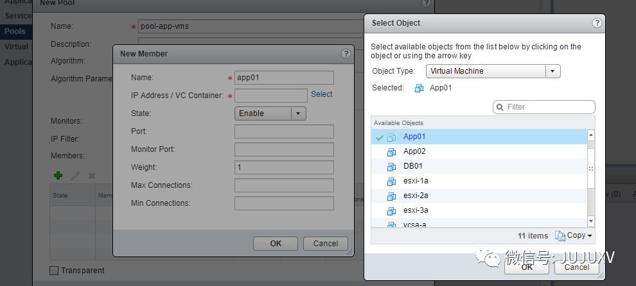This screenshot has width=636, height=286.
Task: Click OK in the New Member dialog
Action: [x=275, y=244]
